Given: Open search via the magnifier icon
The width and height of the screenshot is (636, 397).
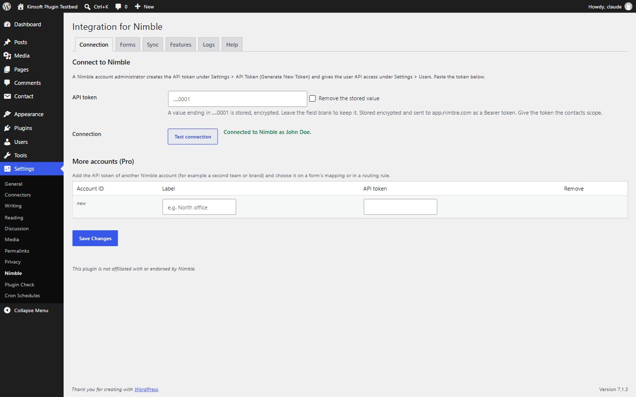Looking at the screenshot, I should [x=87, y=6].
